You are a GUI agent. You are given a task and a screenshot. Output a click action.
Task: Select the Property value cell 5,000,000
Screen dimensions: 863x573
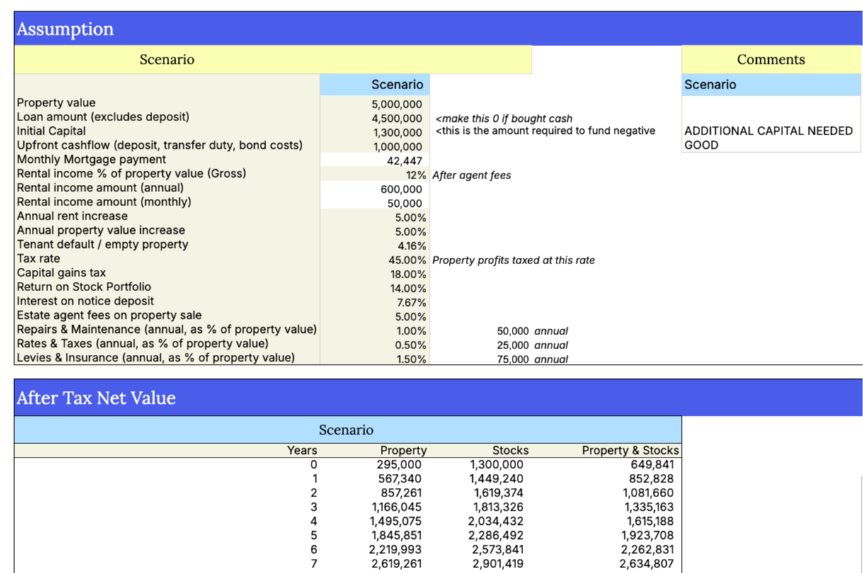(375, 104)
